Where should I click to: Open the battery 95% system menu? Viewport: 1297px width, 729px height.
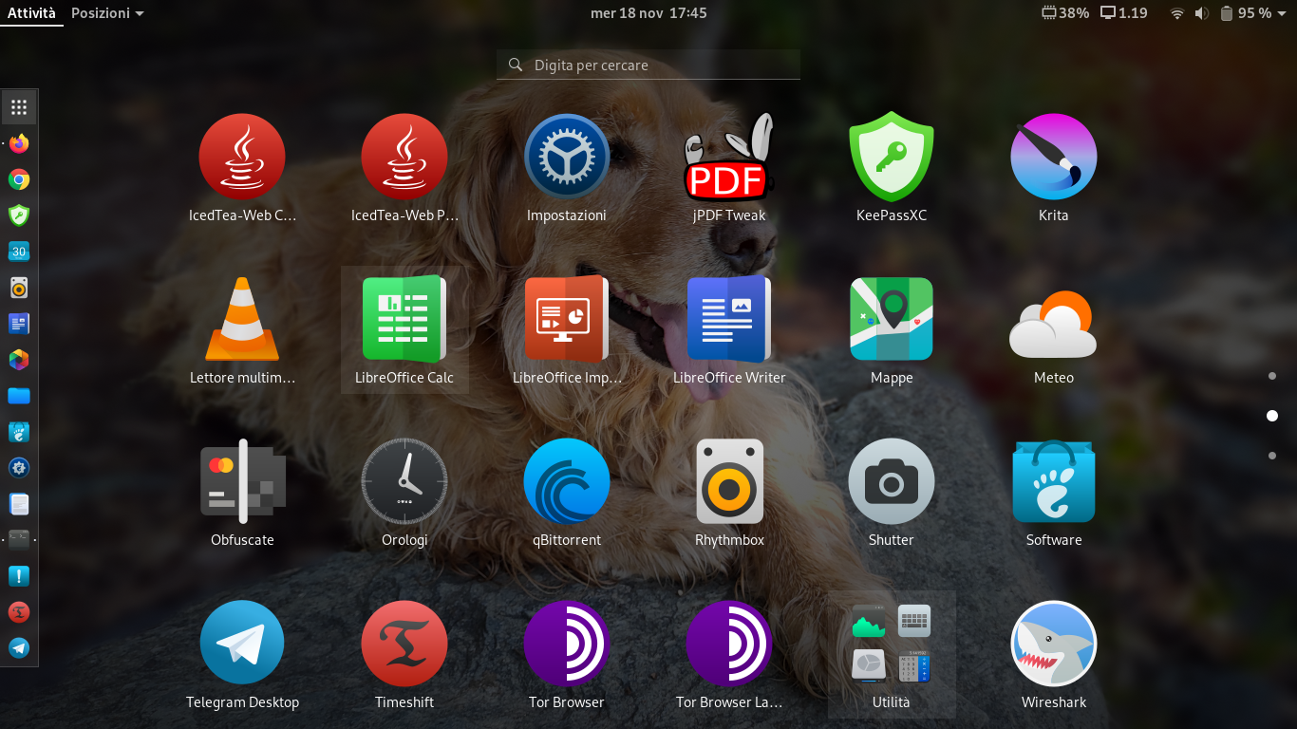pyautogui.click(x=1251, y=13)
